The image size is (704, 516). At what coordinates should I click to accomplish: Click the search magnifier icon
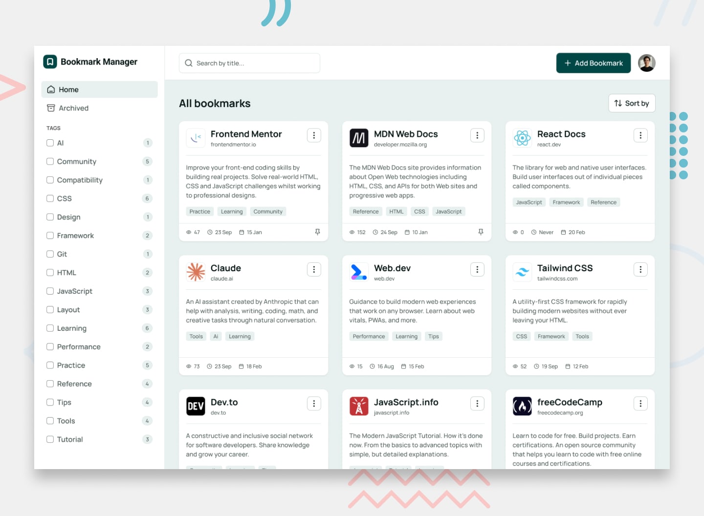coord(188,63)
